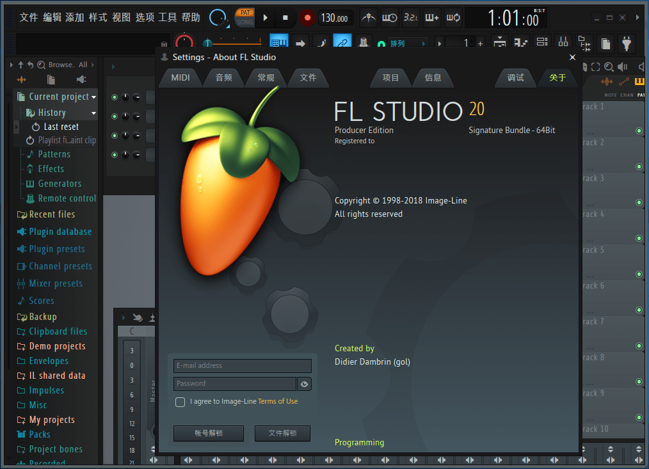Screen dimensions: 649x469
Task: Click the E-mail address field
Action: (243, 366)
